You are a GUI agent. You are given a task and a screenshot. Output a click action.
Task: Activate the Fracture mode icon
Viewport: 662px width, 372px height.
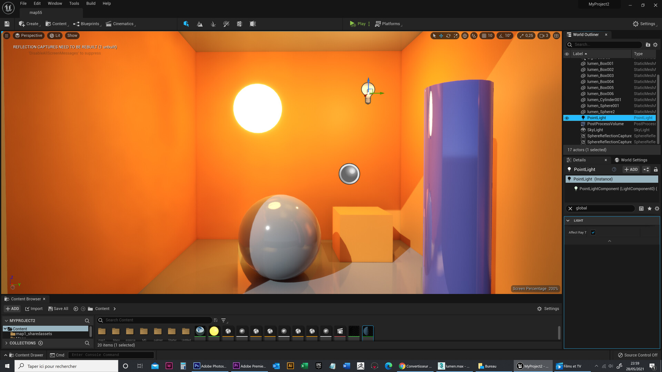(239, 24)
